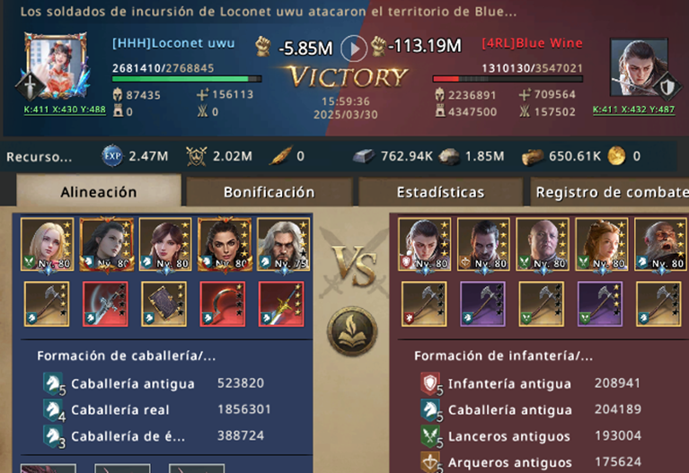
Task: Click the Lanceros antiguos troop icon
Action: coord(431,436)
